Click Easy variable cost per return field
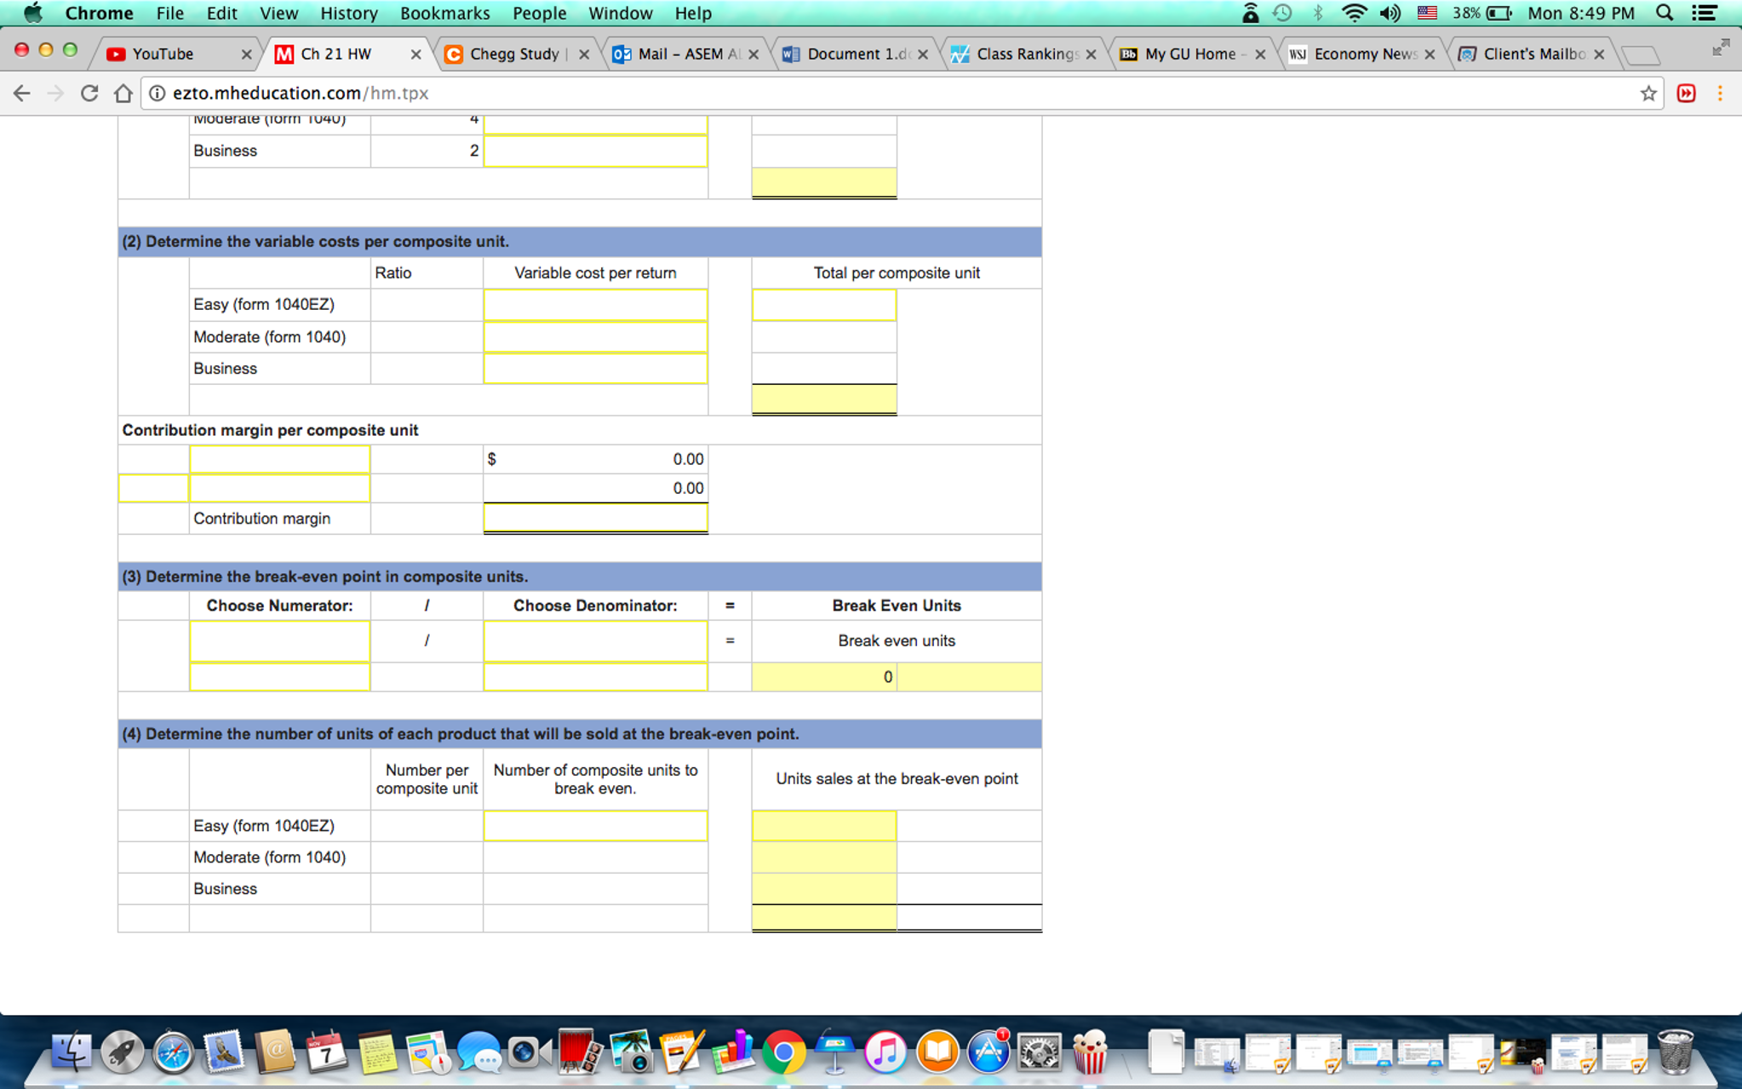This screenshot has width=1742, height=1089. point(594,305)
